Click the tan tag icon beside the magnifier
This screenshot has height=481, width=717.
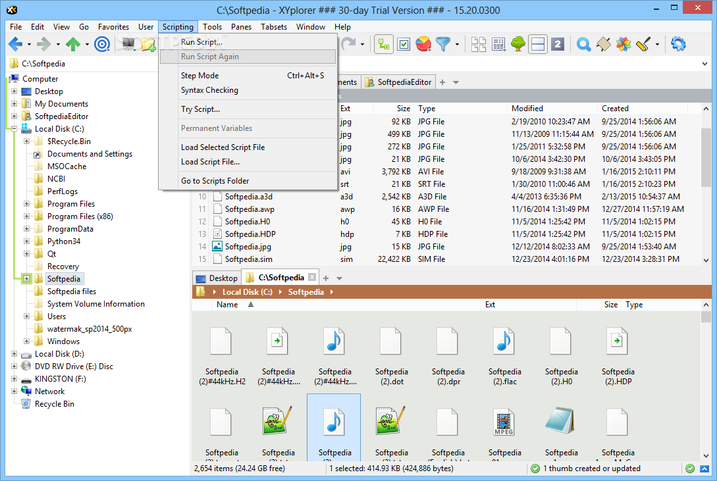(604, 44)
